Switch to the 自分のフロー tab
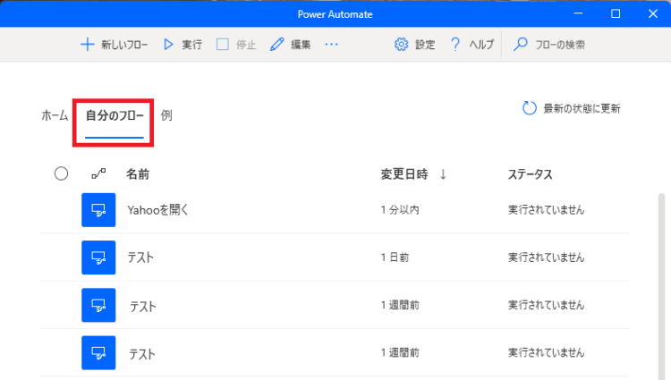The image size is (671, 380). (x=115, y=115)
